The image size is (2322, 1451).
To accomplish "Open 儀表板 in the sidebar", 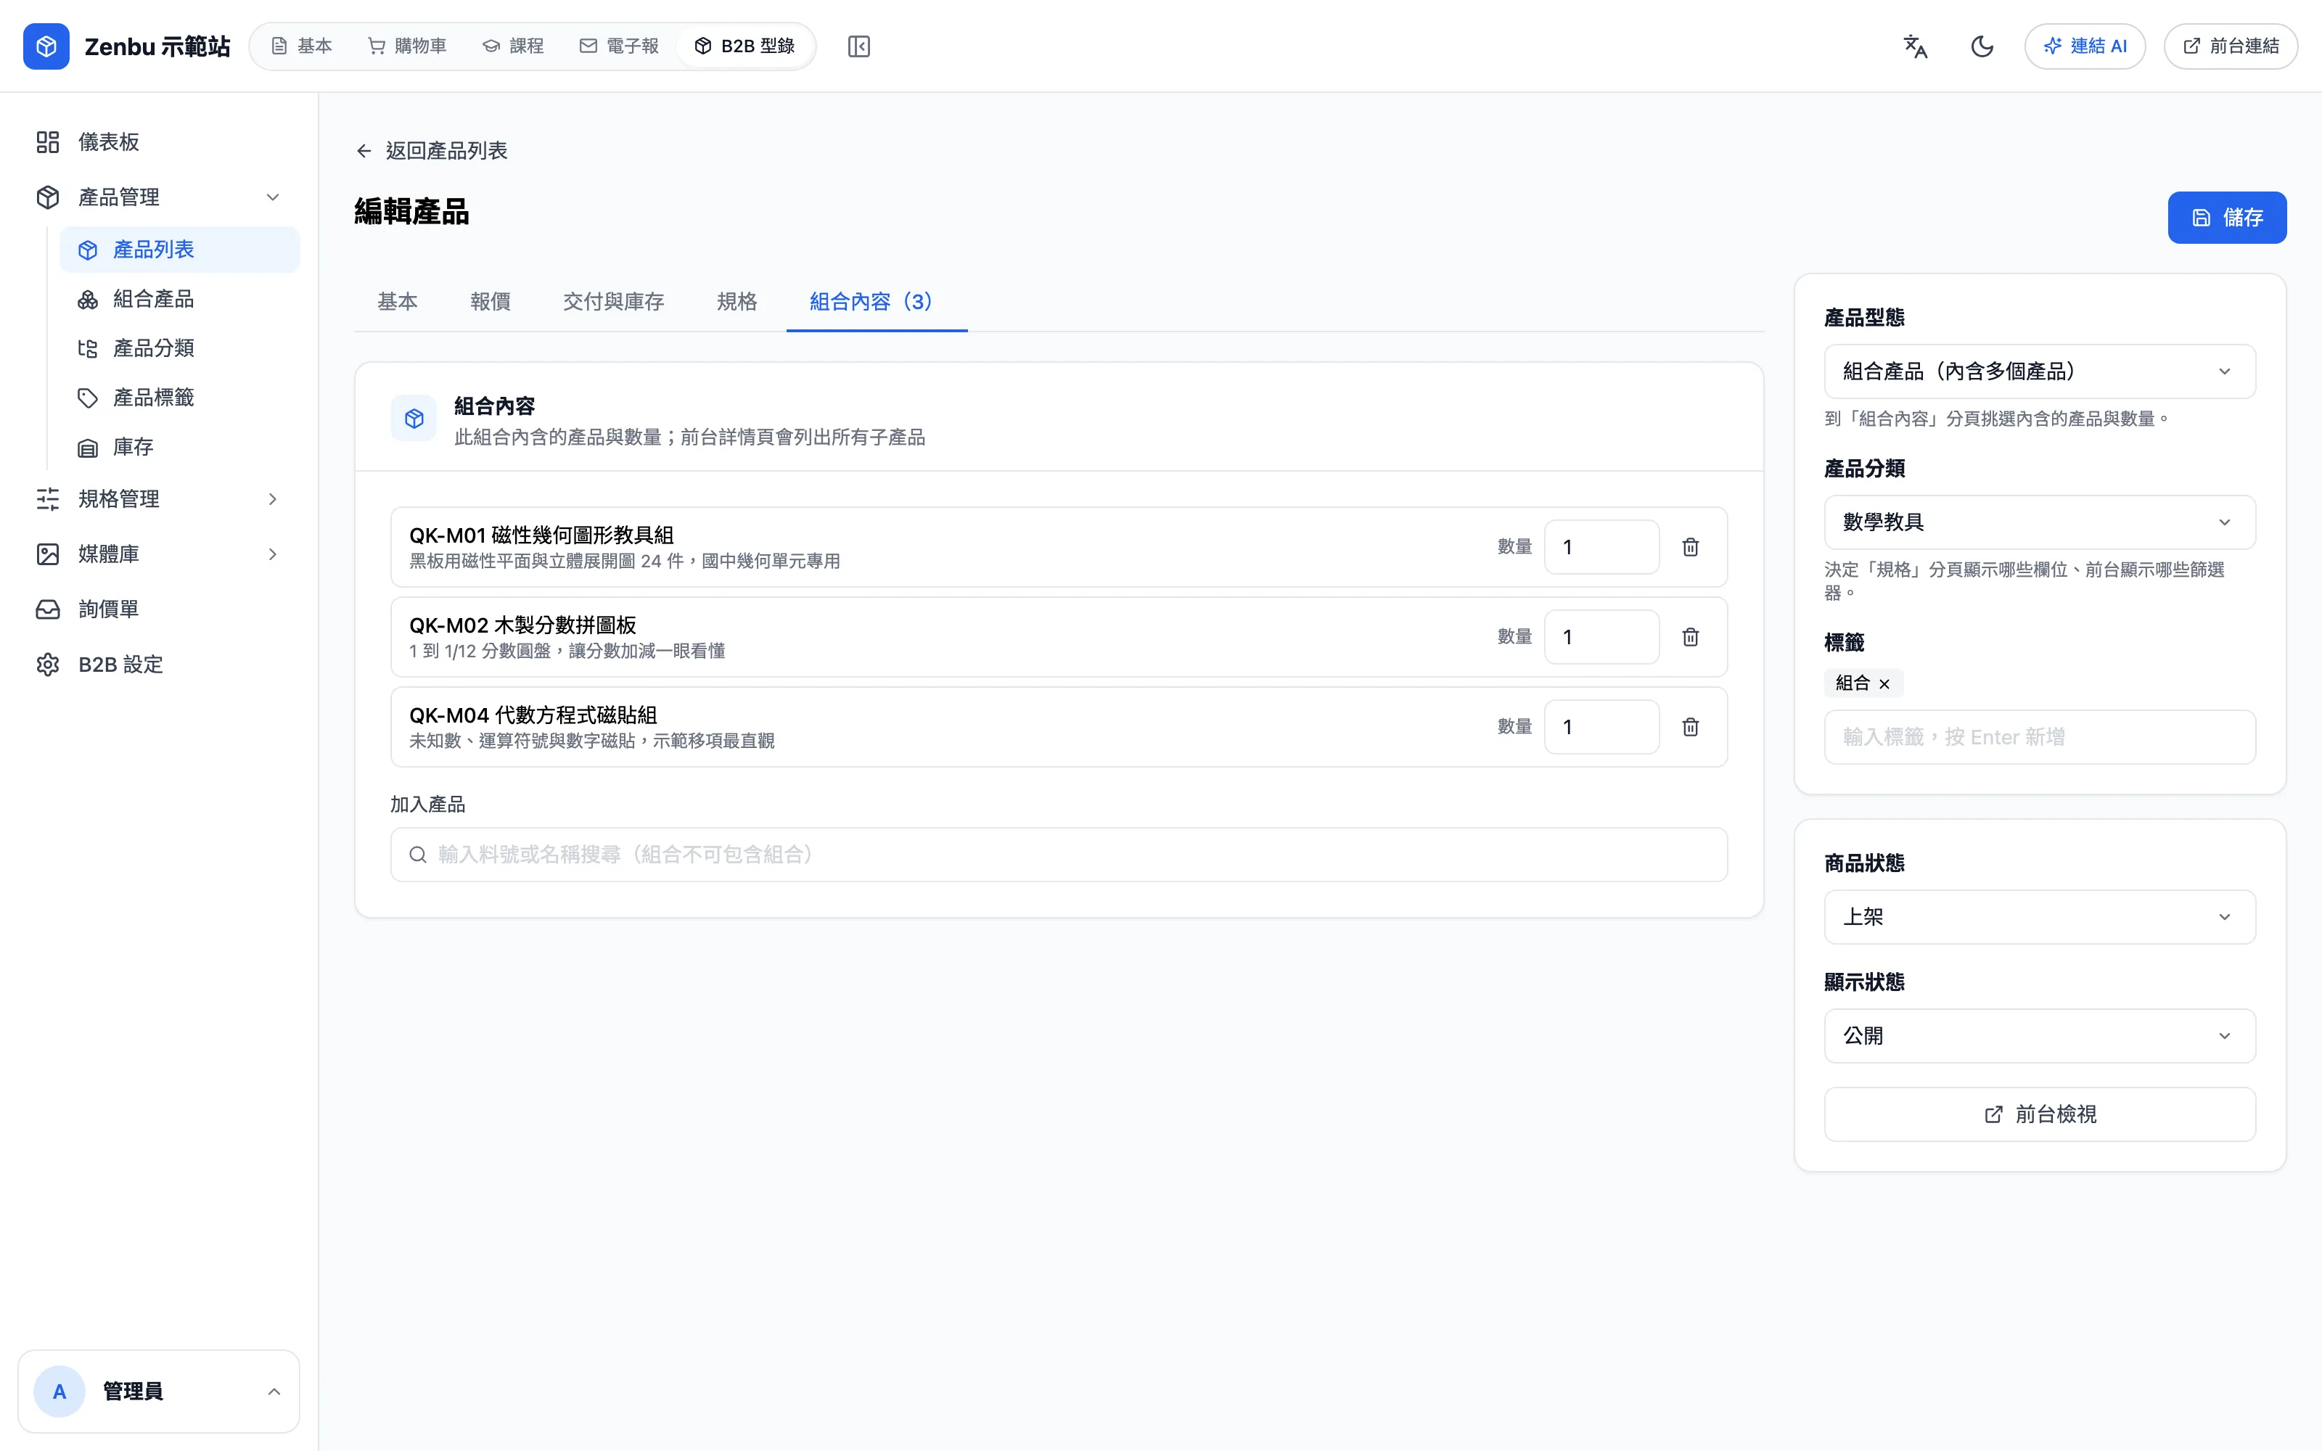I will [160, 142].
